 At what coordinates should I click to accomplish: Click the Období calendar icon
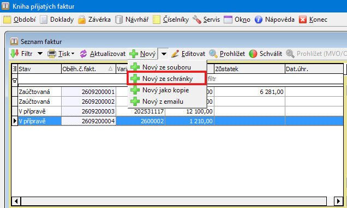(7, 20)
